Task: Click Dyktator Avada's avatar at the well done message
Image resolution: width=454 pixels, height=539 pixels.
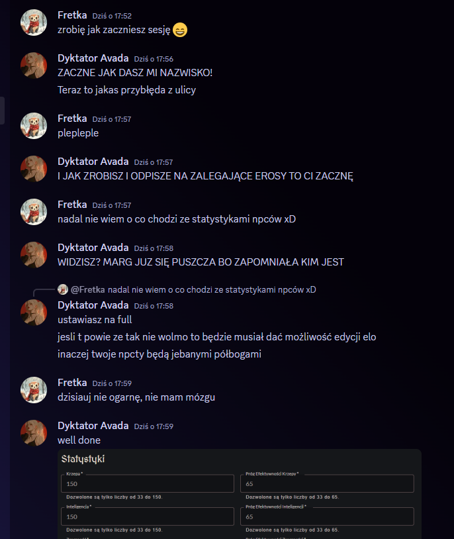Action: 34,433
